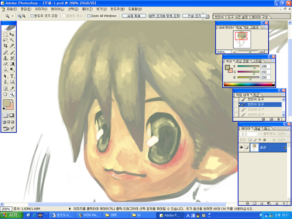This screenshot has width=292, height=219.
Task: Open the Color palette flyout menu
Action: [x=273, y=61]
